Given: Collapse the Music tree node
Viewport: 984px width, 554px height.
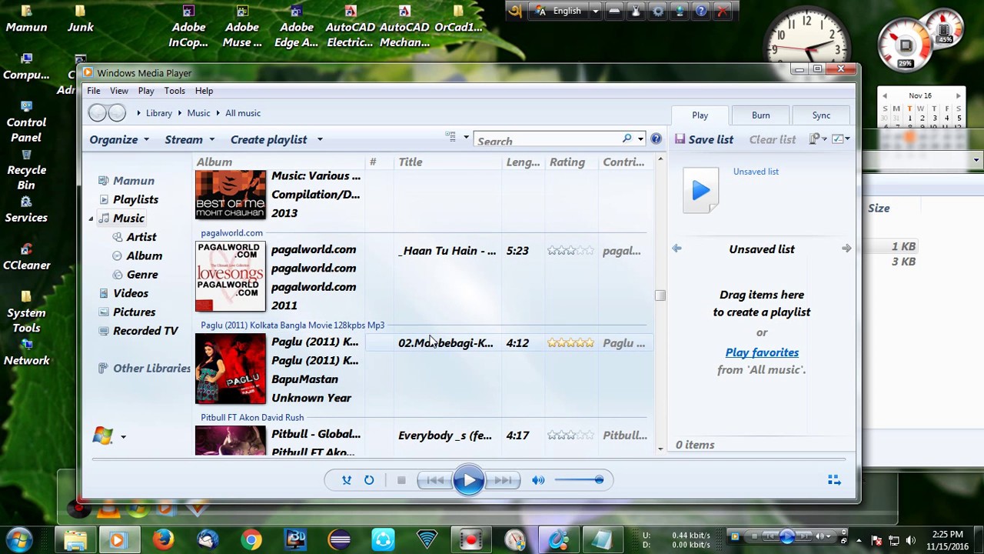Looking at the screenshot, I should point(91,219).
